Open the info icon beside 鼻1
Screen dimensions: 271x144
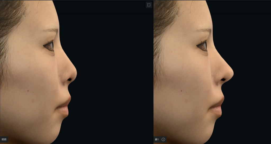pos(163,139)
